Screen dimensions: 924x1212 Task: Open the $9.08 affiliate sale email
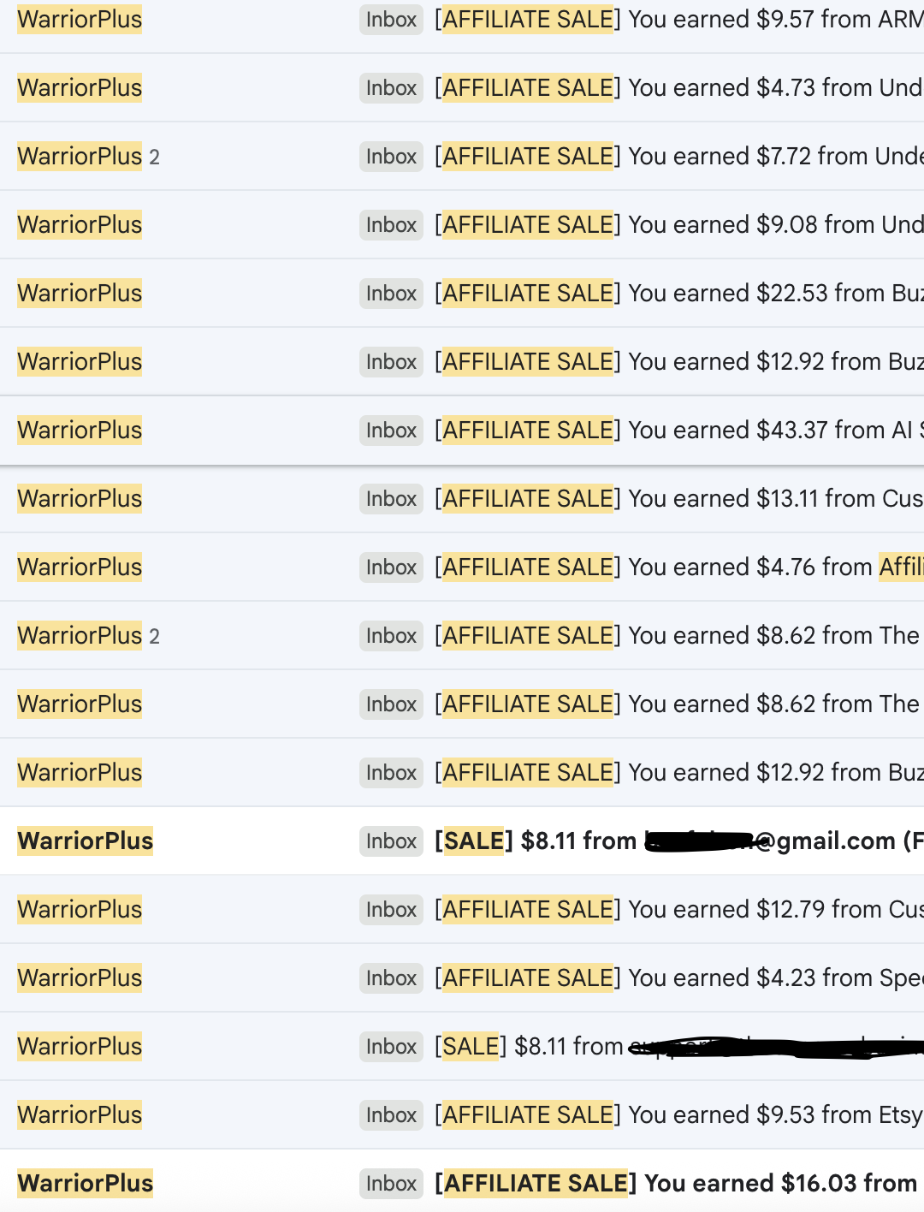pos(676,224)
